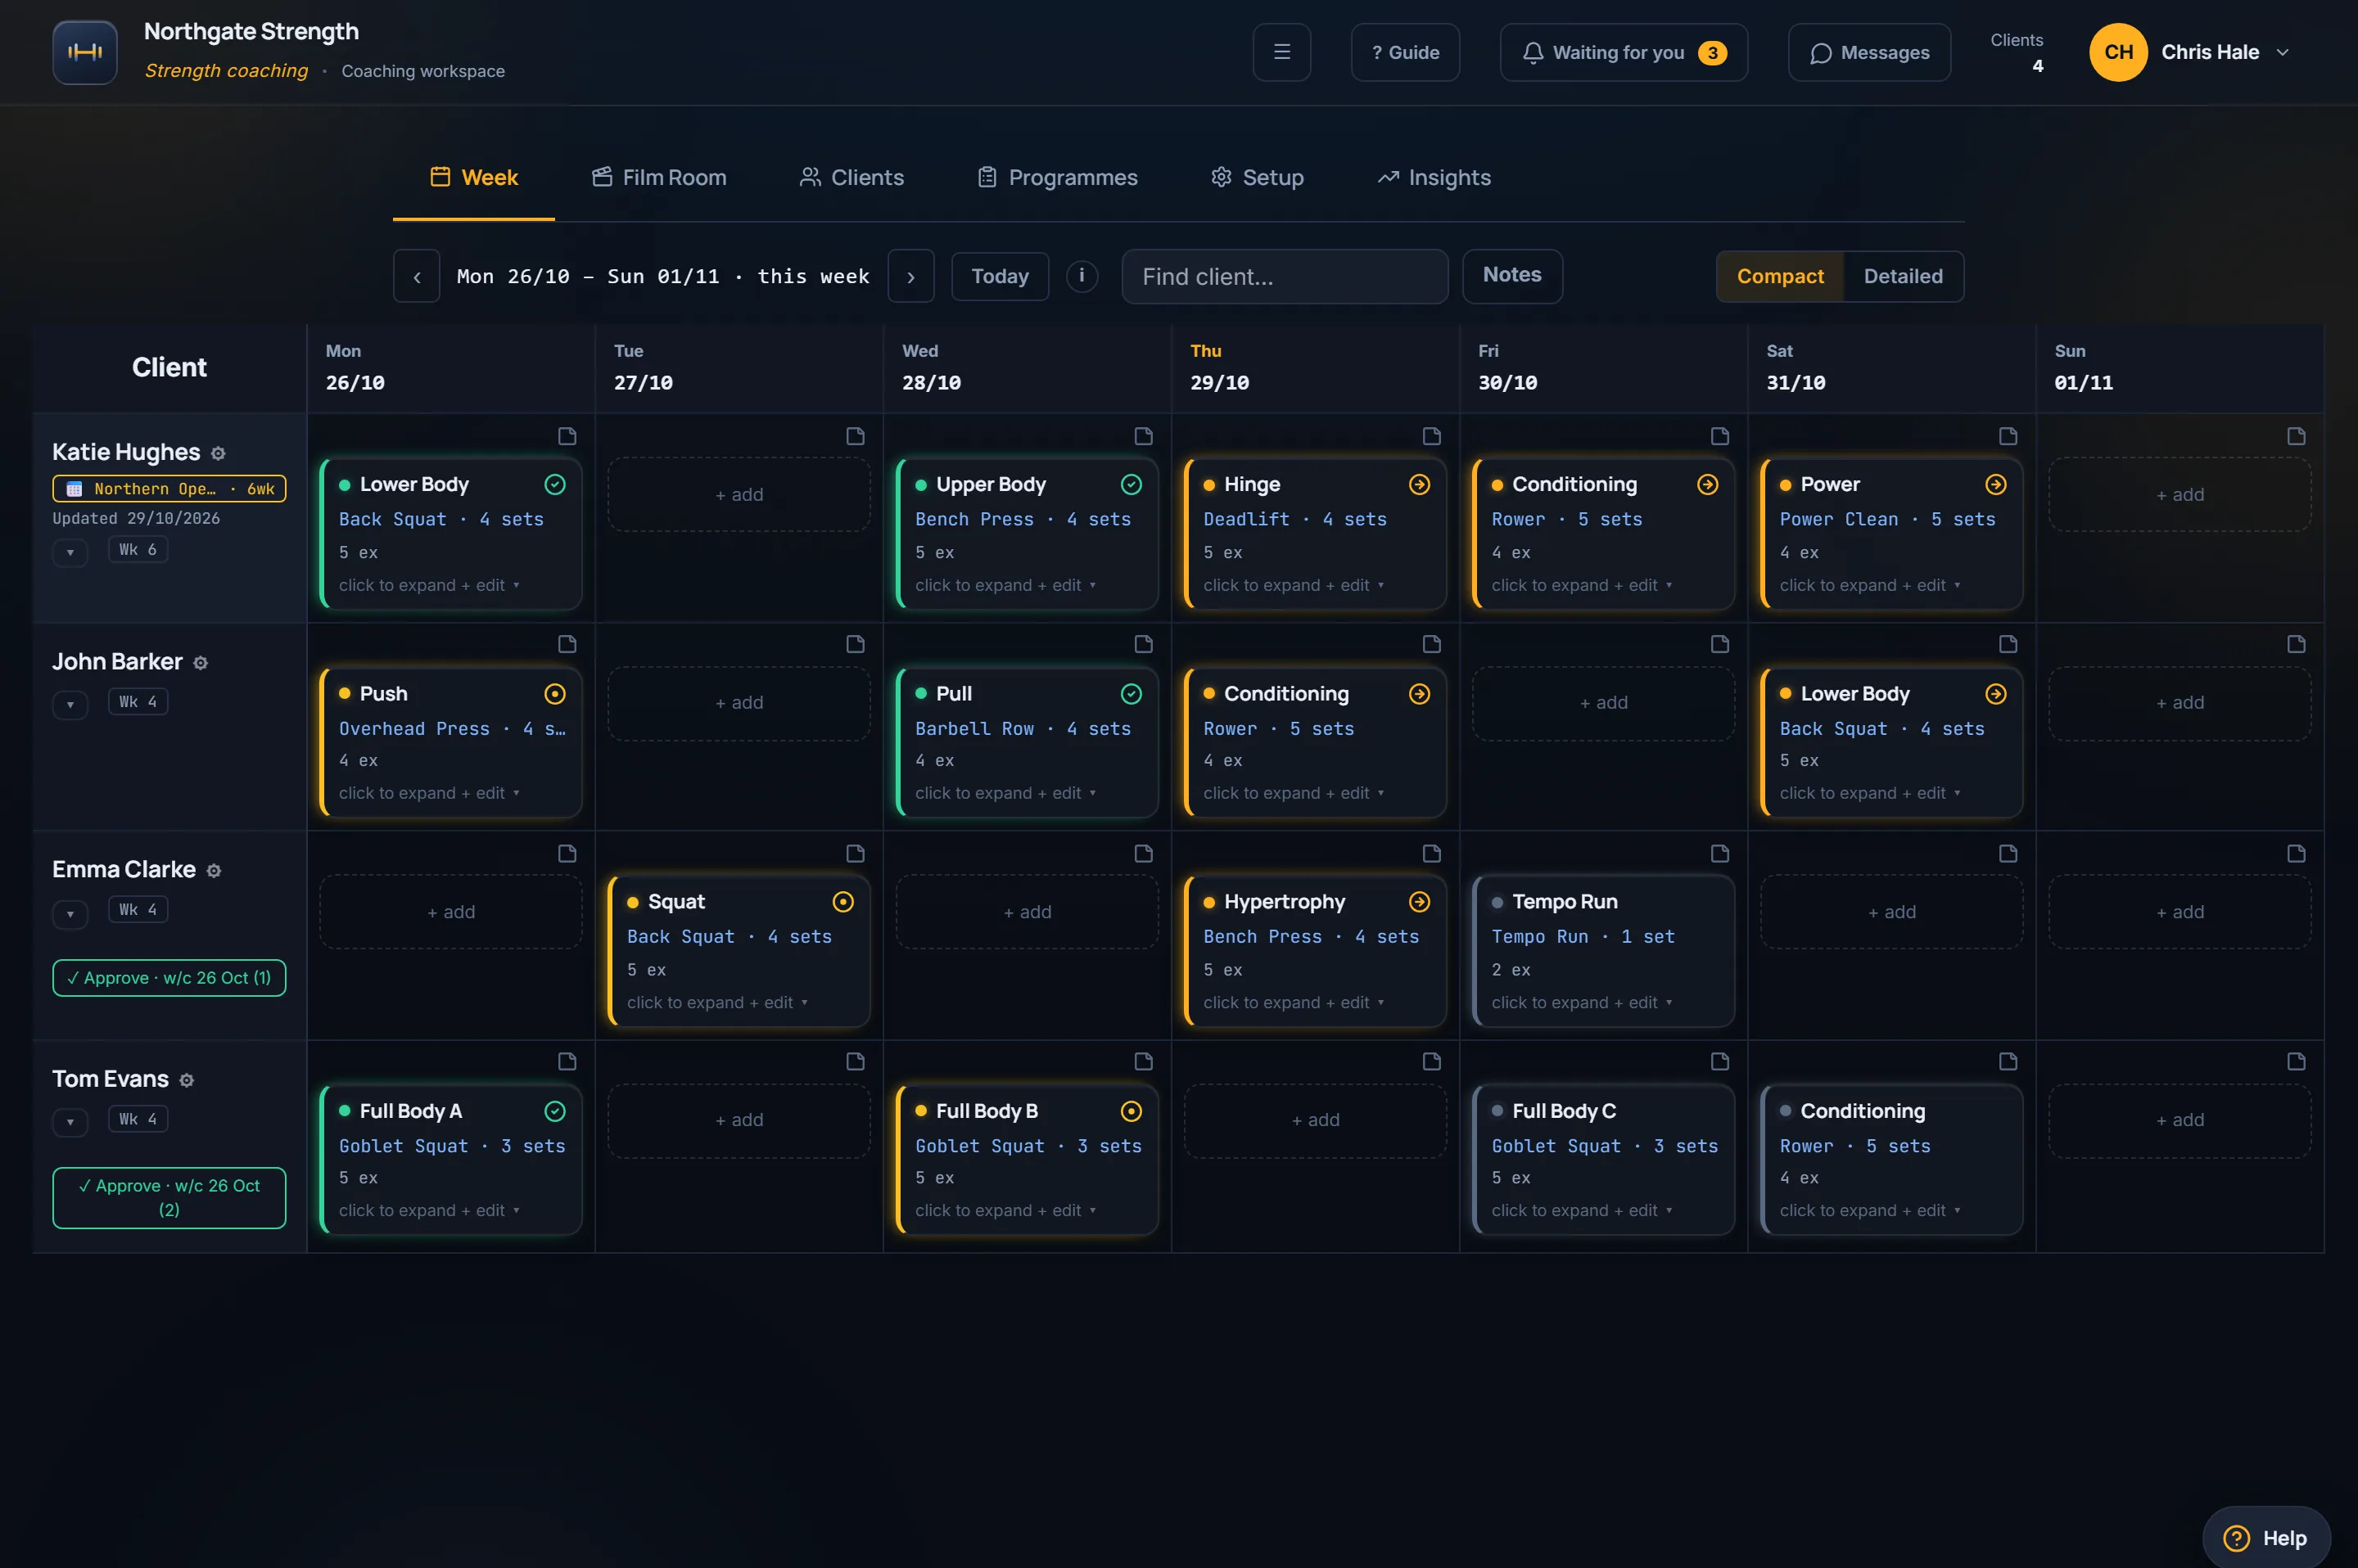2358x1568 pixels.
Task: Toggle completed check on Pull session
Action: (1131, 694)
